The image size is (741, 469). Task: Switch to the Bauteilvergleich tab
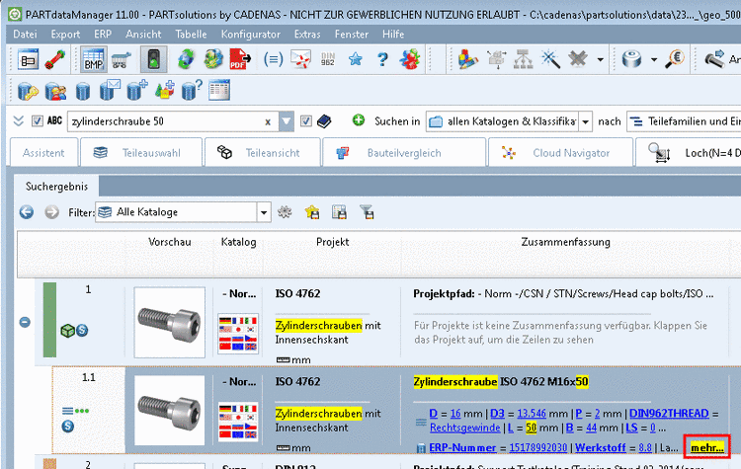tap(404, 153)
